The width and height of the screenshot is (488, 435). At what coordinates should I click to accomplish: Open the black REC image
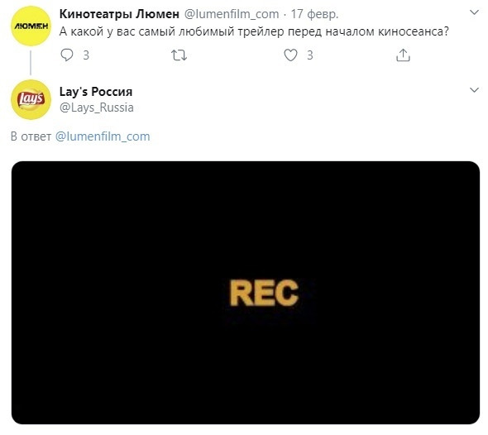[246, 293]
